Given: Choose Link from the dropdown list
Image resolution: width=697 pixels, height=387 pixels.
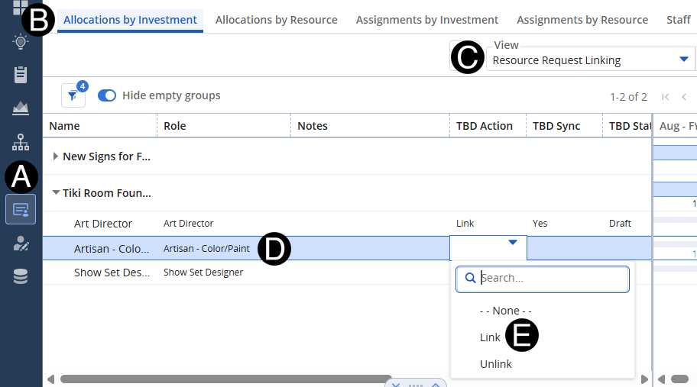Looking at the screenshot, I should tap(490, 337).
